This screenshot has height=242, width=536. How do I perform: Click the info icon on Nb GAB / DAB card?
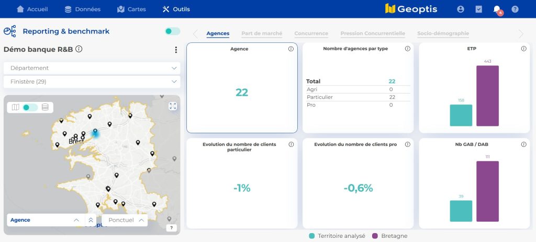523,144
